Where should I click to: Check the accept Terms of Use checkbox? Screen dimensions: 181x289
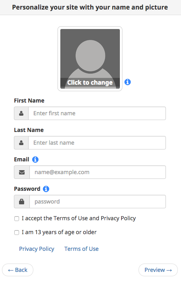[17, 219]
